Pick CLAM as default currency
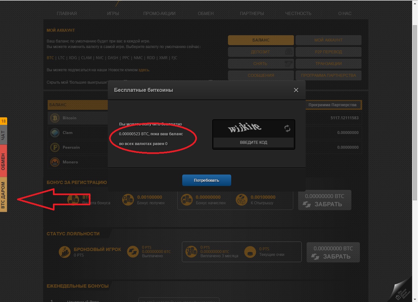 (86, 58)
